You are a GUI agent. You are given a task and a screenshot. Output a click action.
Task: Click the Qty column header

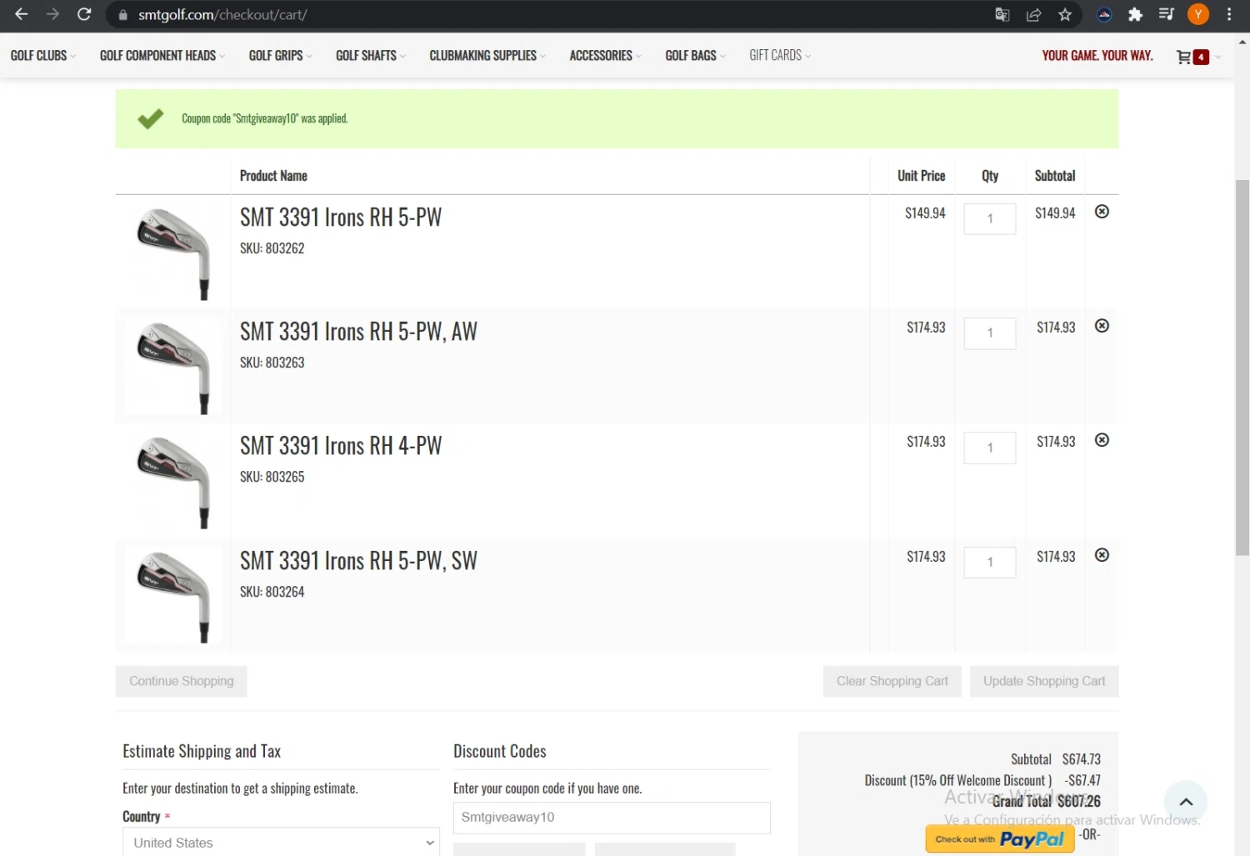(x=990, y=176)
